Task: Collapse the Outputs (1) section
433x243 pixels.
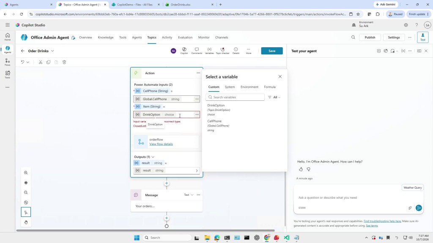Action: point(153,157)
